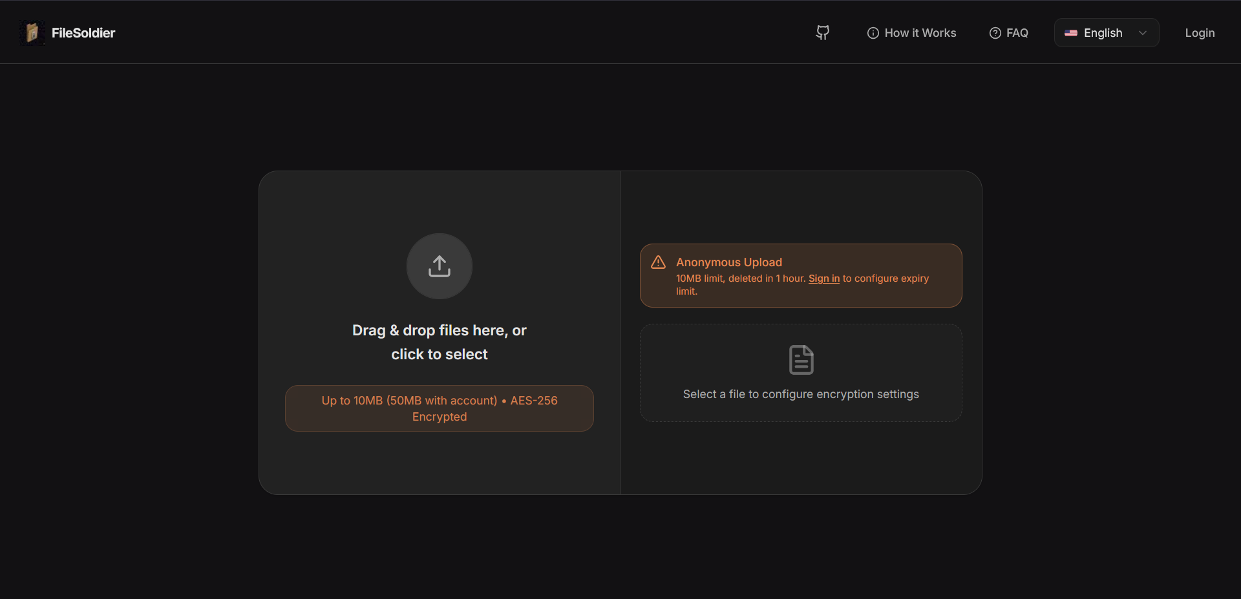
Task: Click the info icon beside How it Works
Action: pos(873,33)
